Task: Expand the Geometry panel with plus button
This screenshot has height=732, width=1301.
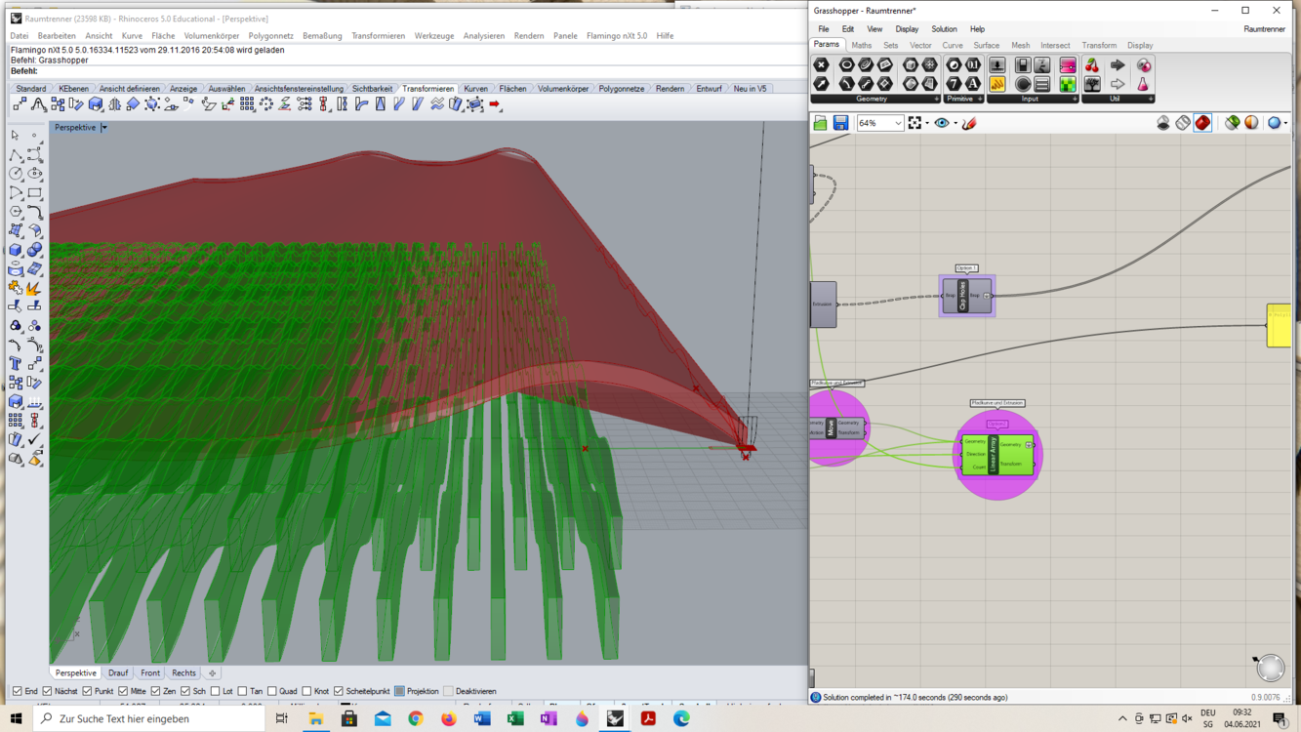Action: 936,99
